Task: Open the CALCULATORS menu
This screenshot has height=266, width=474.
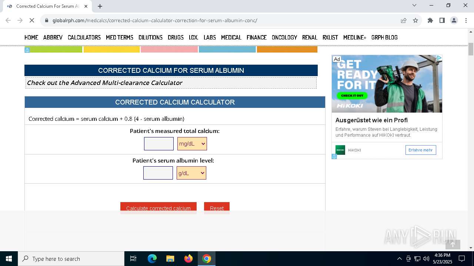Action: [84, 37]
